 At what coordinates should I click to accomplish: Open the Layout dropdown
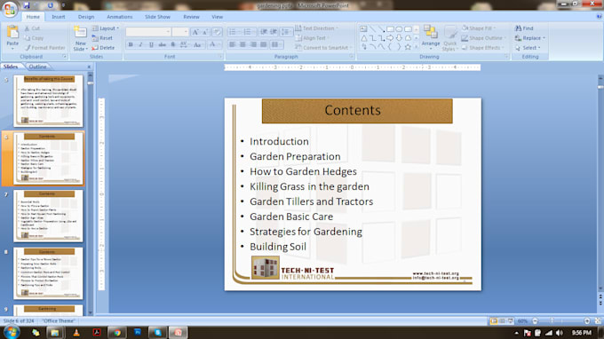[x=105, y=28]
